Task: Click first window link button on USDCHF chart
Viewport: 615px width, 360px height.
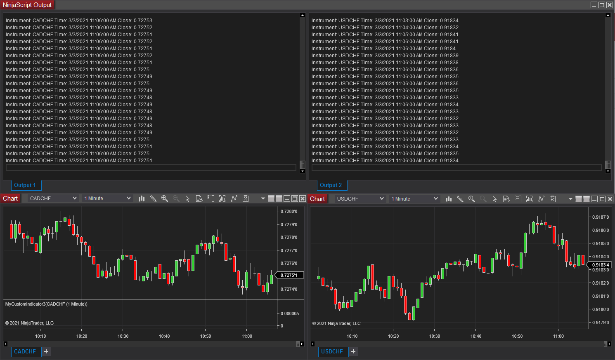Action: point(579,199)
